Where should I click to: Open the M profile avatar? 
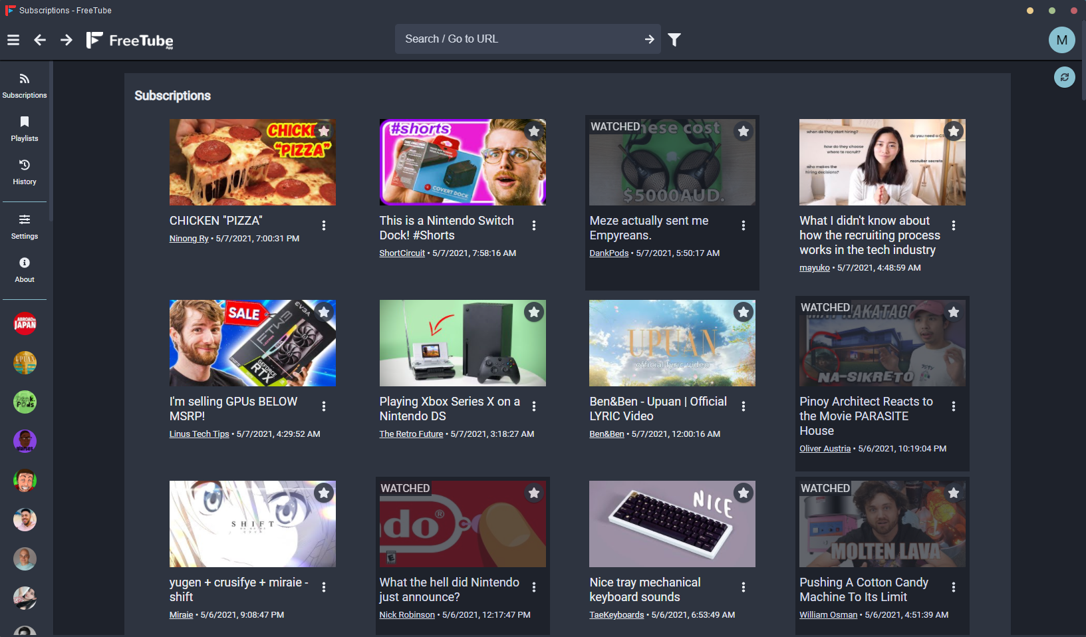pos(1062,40)
